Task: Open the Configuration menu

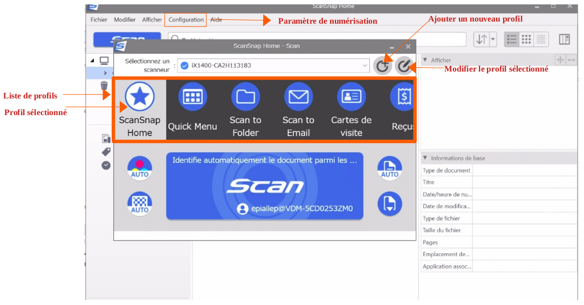Action: [186, 20]
